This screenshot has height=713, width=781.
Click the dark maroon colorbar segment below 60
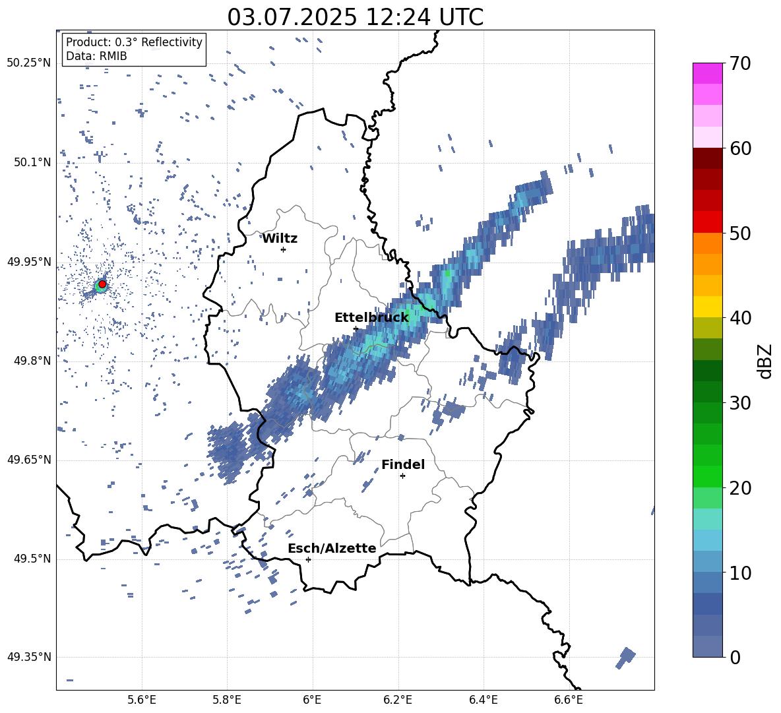pyautogui.click(x=707, y=158)
